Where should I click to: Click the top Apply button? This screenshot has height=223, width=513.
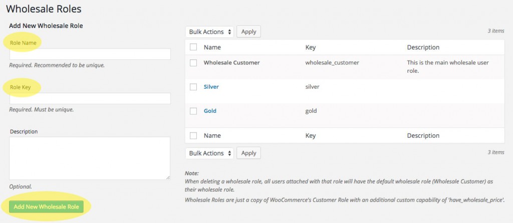pos(248,32)
